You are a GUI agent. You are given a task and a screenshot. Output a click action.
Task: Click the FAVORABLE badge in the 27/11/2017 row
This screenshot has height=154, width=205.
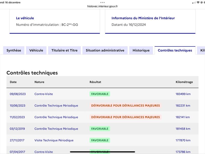(100, 140)
